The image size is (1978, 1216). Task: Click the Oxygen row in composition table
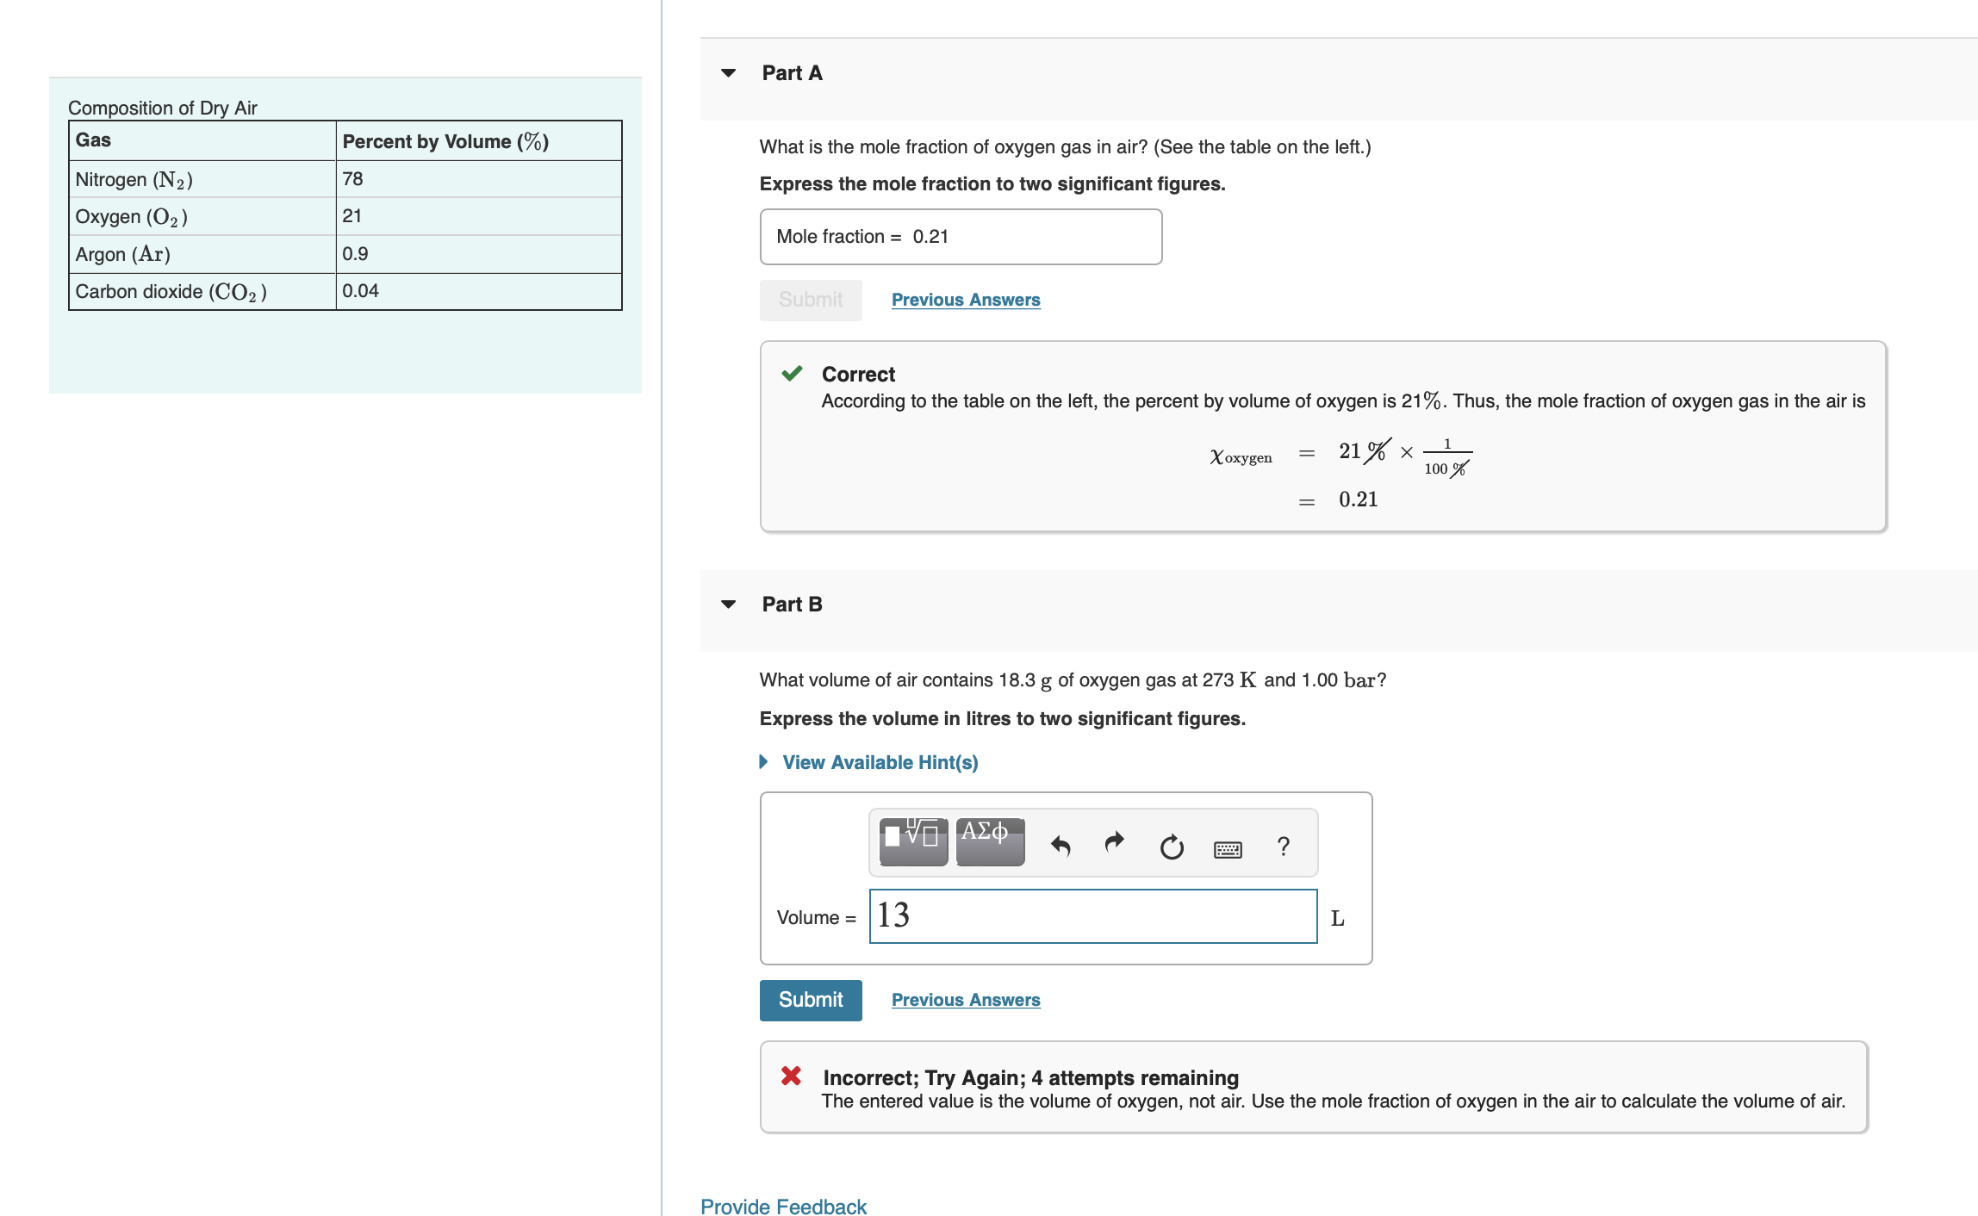tap(345, 216)
